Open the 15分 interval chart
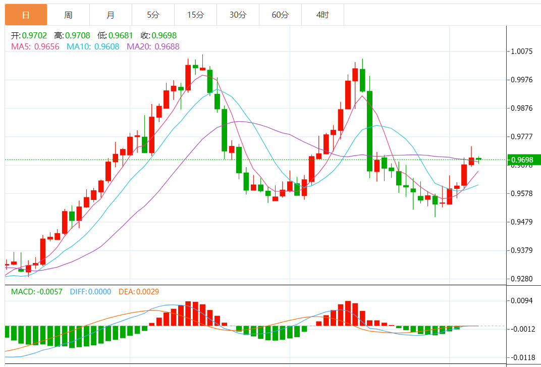Image resolution: width=541 pixels, height=367 pixels. pos(195,15)
